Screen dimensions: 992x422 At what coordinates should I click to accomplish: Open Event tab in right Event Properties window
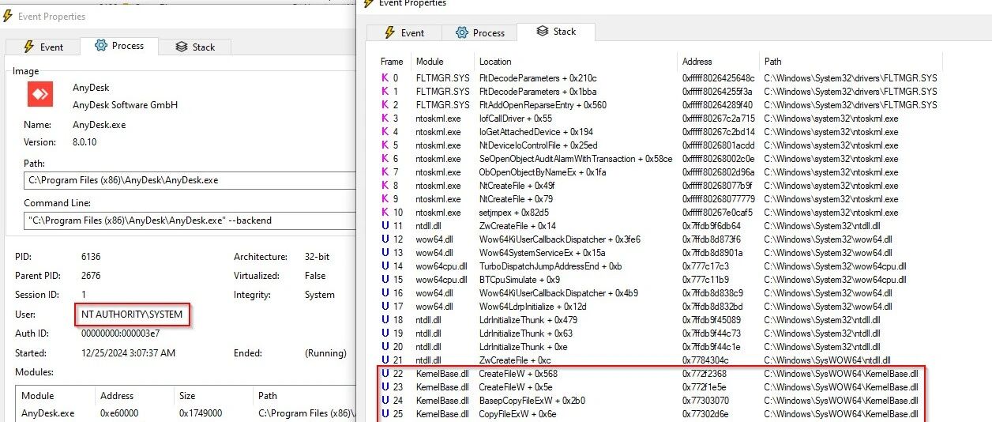[x=404, y=32]
